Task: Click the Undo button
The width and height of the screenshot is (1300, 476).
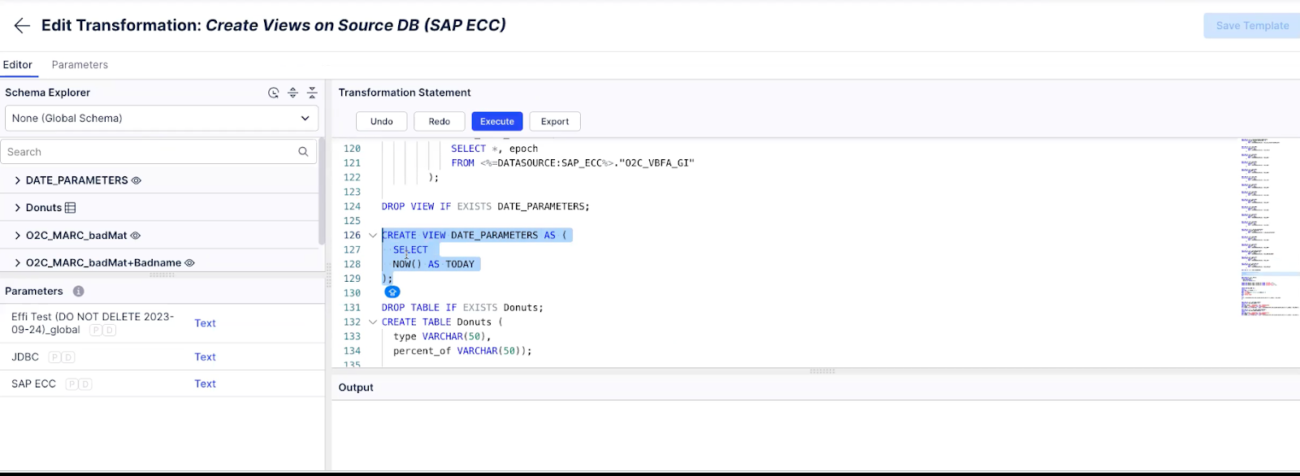Action: tap(382, 122)
